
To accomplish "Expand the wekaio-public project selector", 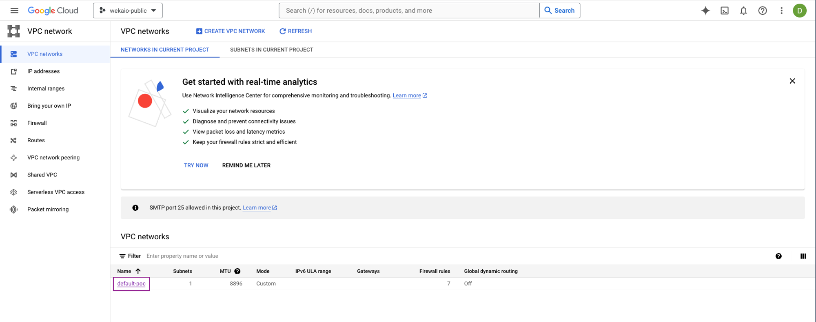I will click(128, 11).
